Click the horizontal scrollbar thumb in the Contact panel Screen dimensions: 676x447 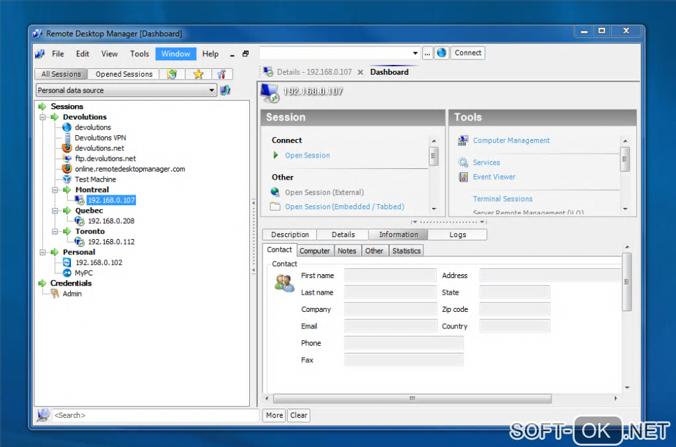(412, 399)
